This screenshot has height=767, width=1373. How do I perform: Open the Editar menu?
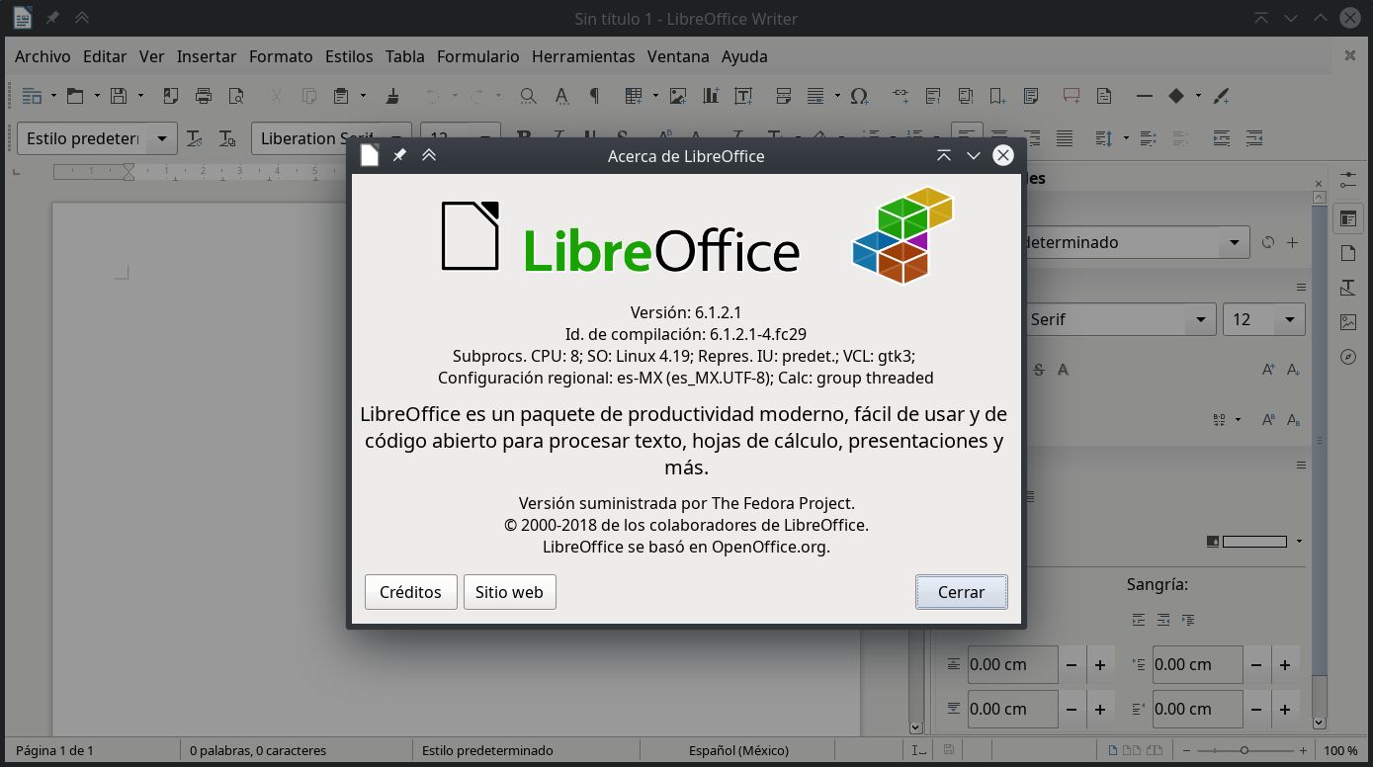point(105,56)
